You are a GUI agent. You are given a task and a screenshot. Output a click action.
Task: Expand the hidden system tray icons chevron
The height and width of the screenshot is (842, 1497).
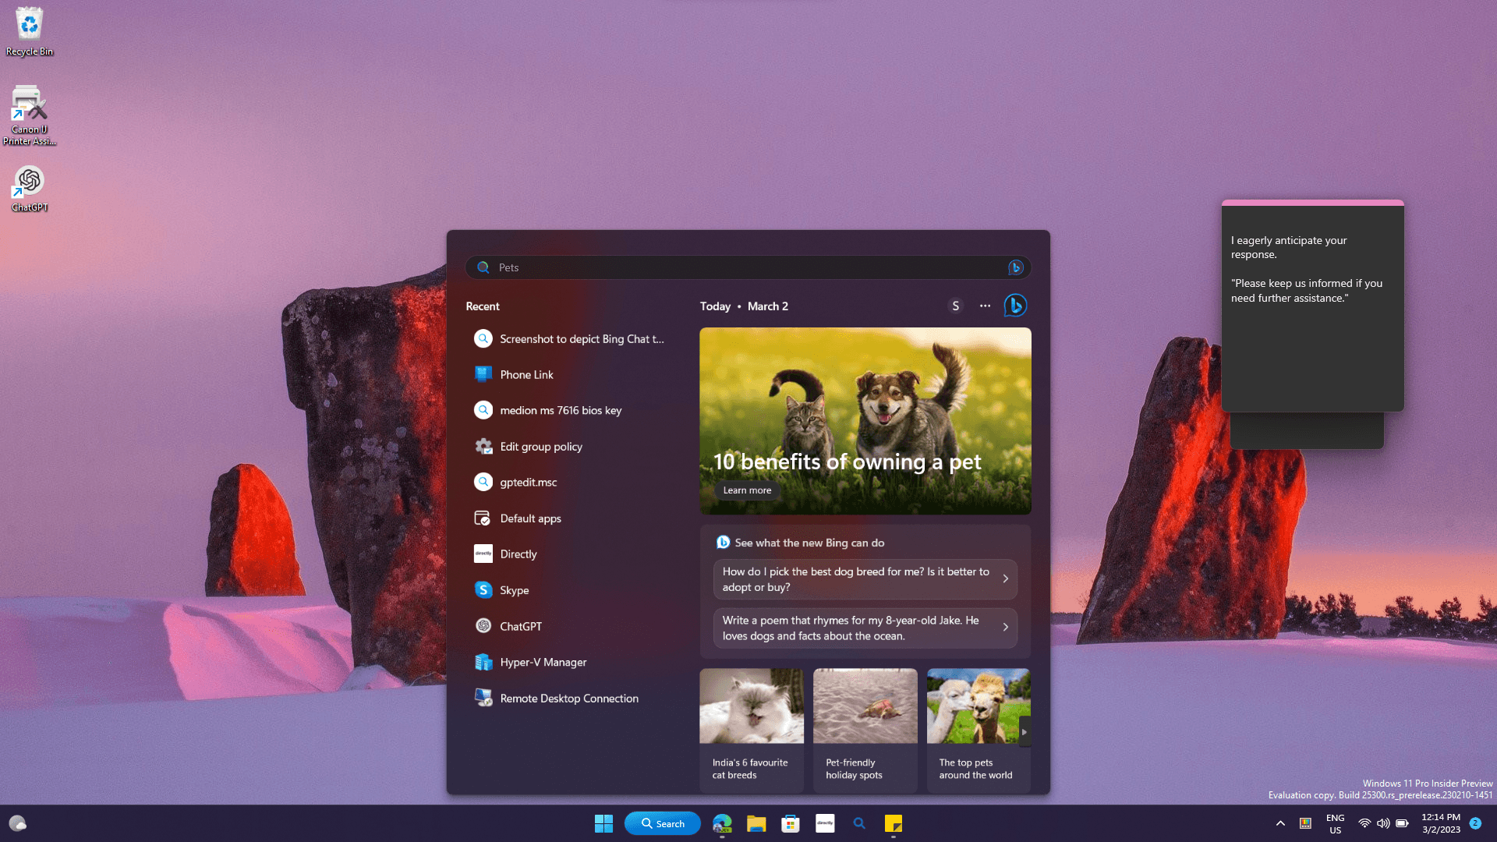coord(1280,823)
